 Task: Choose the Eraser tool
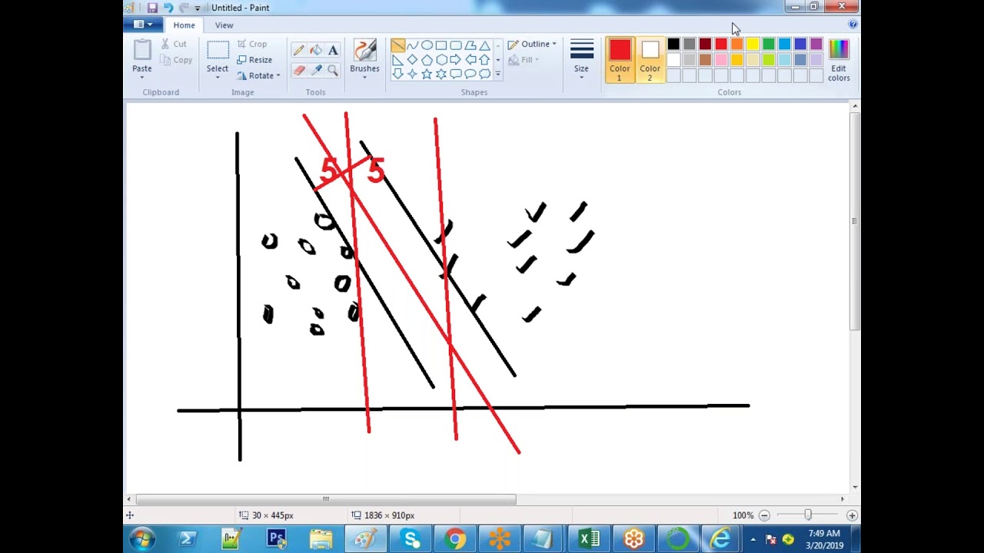coord(298,71)
